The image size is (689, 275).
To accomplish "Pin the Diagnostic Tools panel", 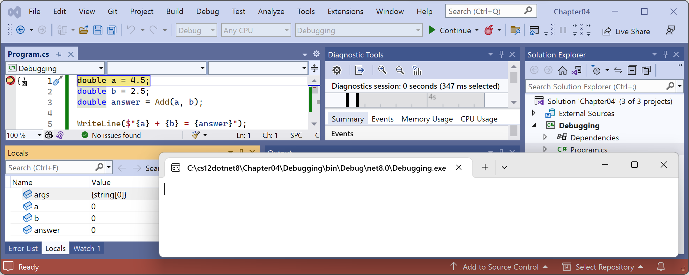I will (501, 54).
